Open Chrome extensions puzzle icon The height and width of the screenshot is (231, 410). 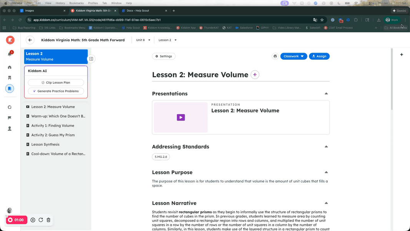tap(356, 20)
